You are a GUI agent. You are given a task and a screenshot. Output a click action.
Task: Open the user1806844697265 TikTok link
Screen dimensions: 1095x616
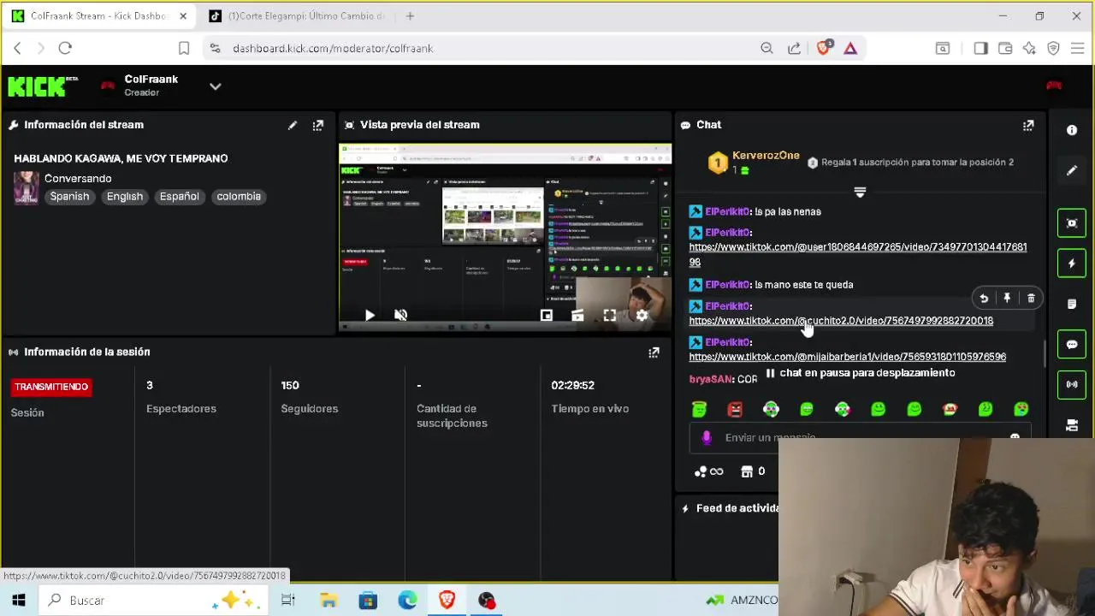pyautogui.click(x=857, y=254)
